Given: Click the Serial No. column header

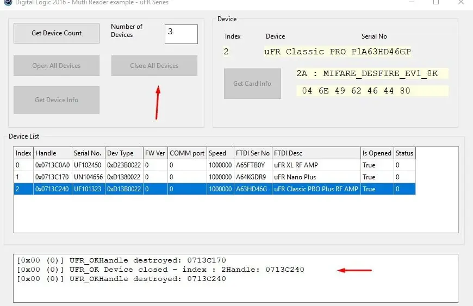Looking at the screenshot, I should (x=89, y=153).
